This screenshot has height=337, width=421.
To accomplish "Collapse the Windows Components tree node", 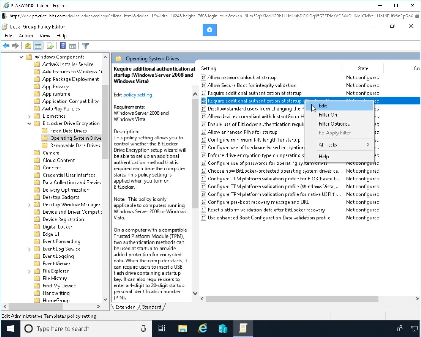I will [21, 57].
